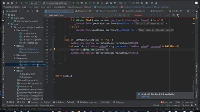The image size is (200, 112).
Task: Open Project panel settings gear
Action: (x=37, y=11)
